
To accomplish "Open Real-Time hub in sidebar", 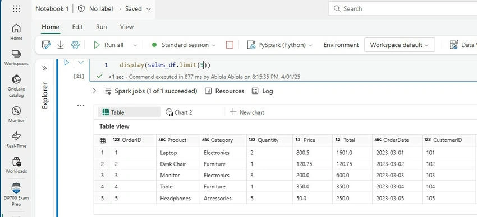I will pyautogui.click(x=16, y=140).
